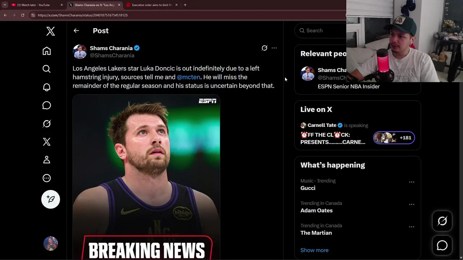Click the X logo in the sidebar

coord(51,31)
